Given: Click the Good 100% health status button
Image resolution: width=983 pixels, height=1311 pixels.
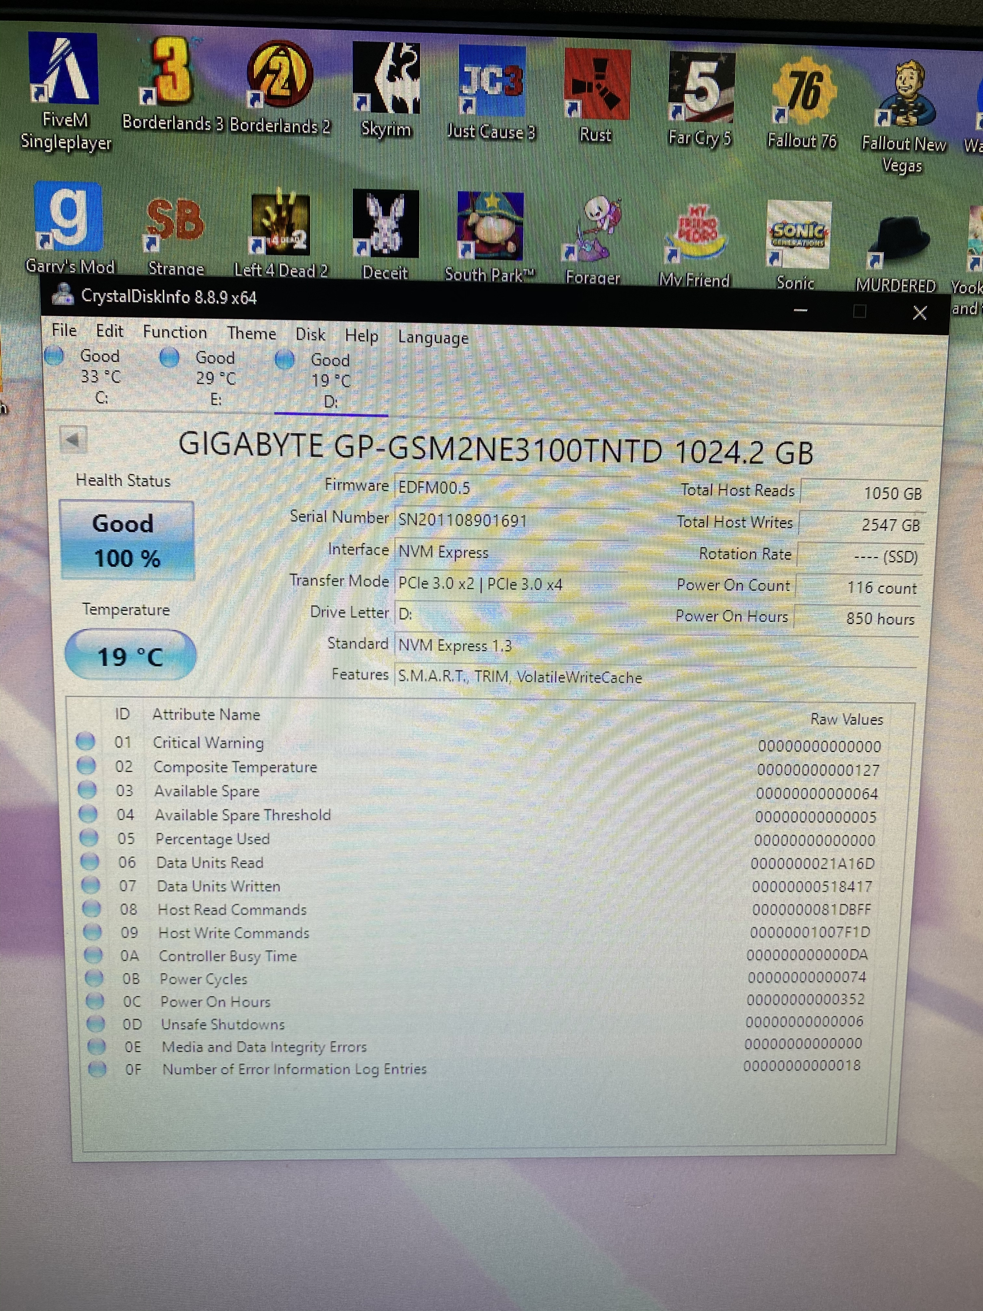Looking at the screenshot, I should [x=127, y=540].
